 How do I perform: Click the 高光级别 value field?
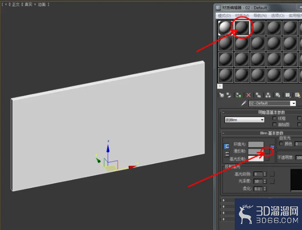coord(258,174)
